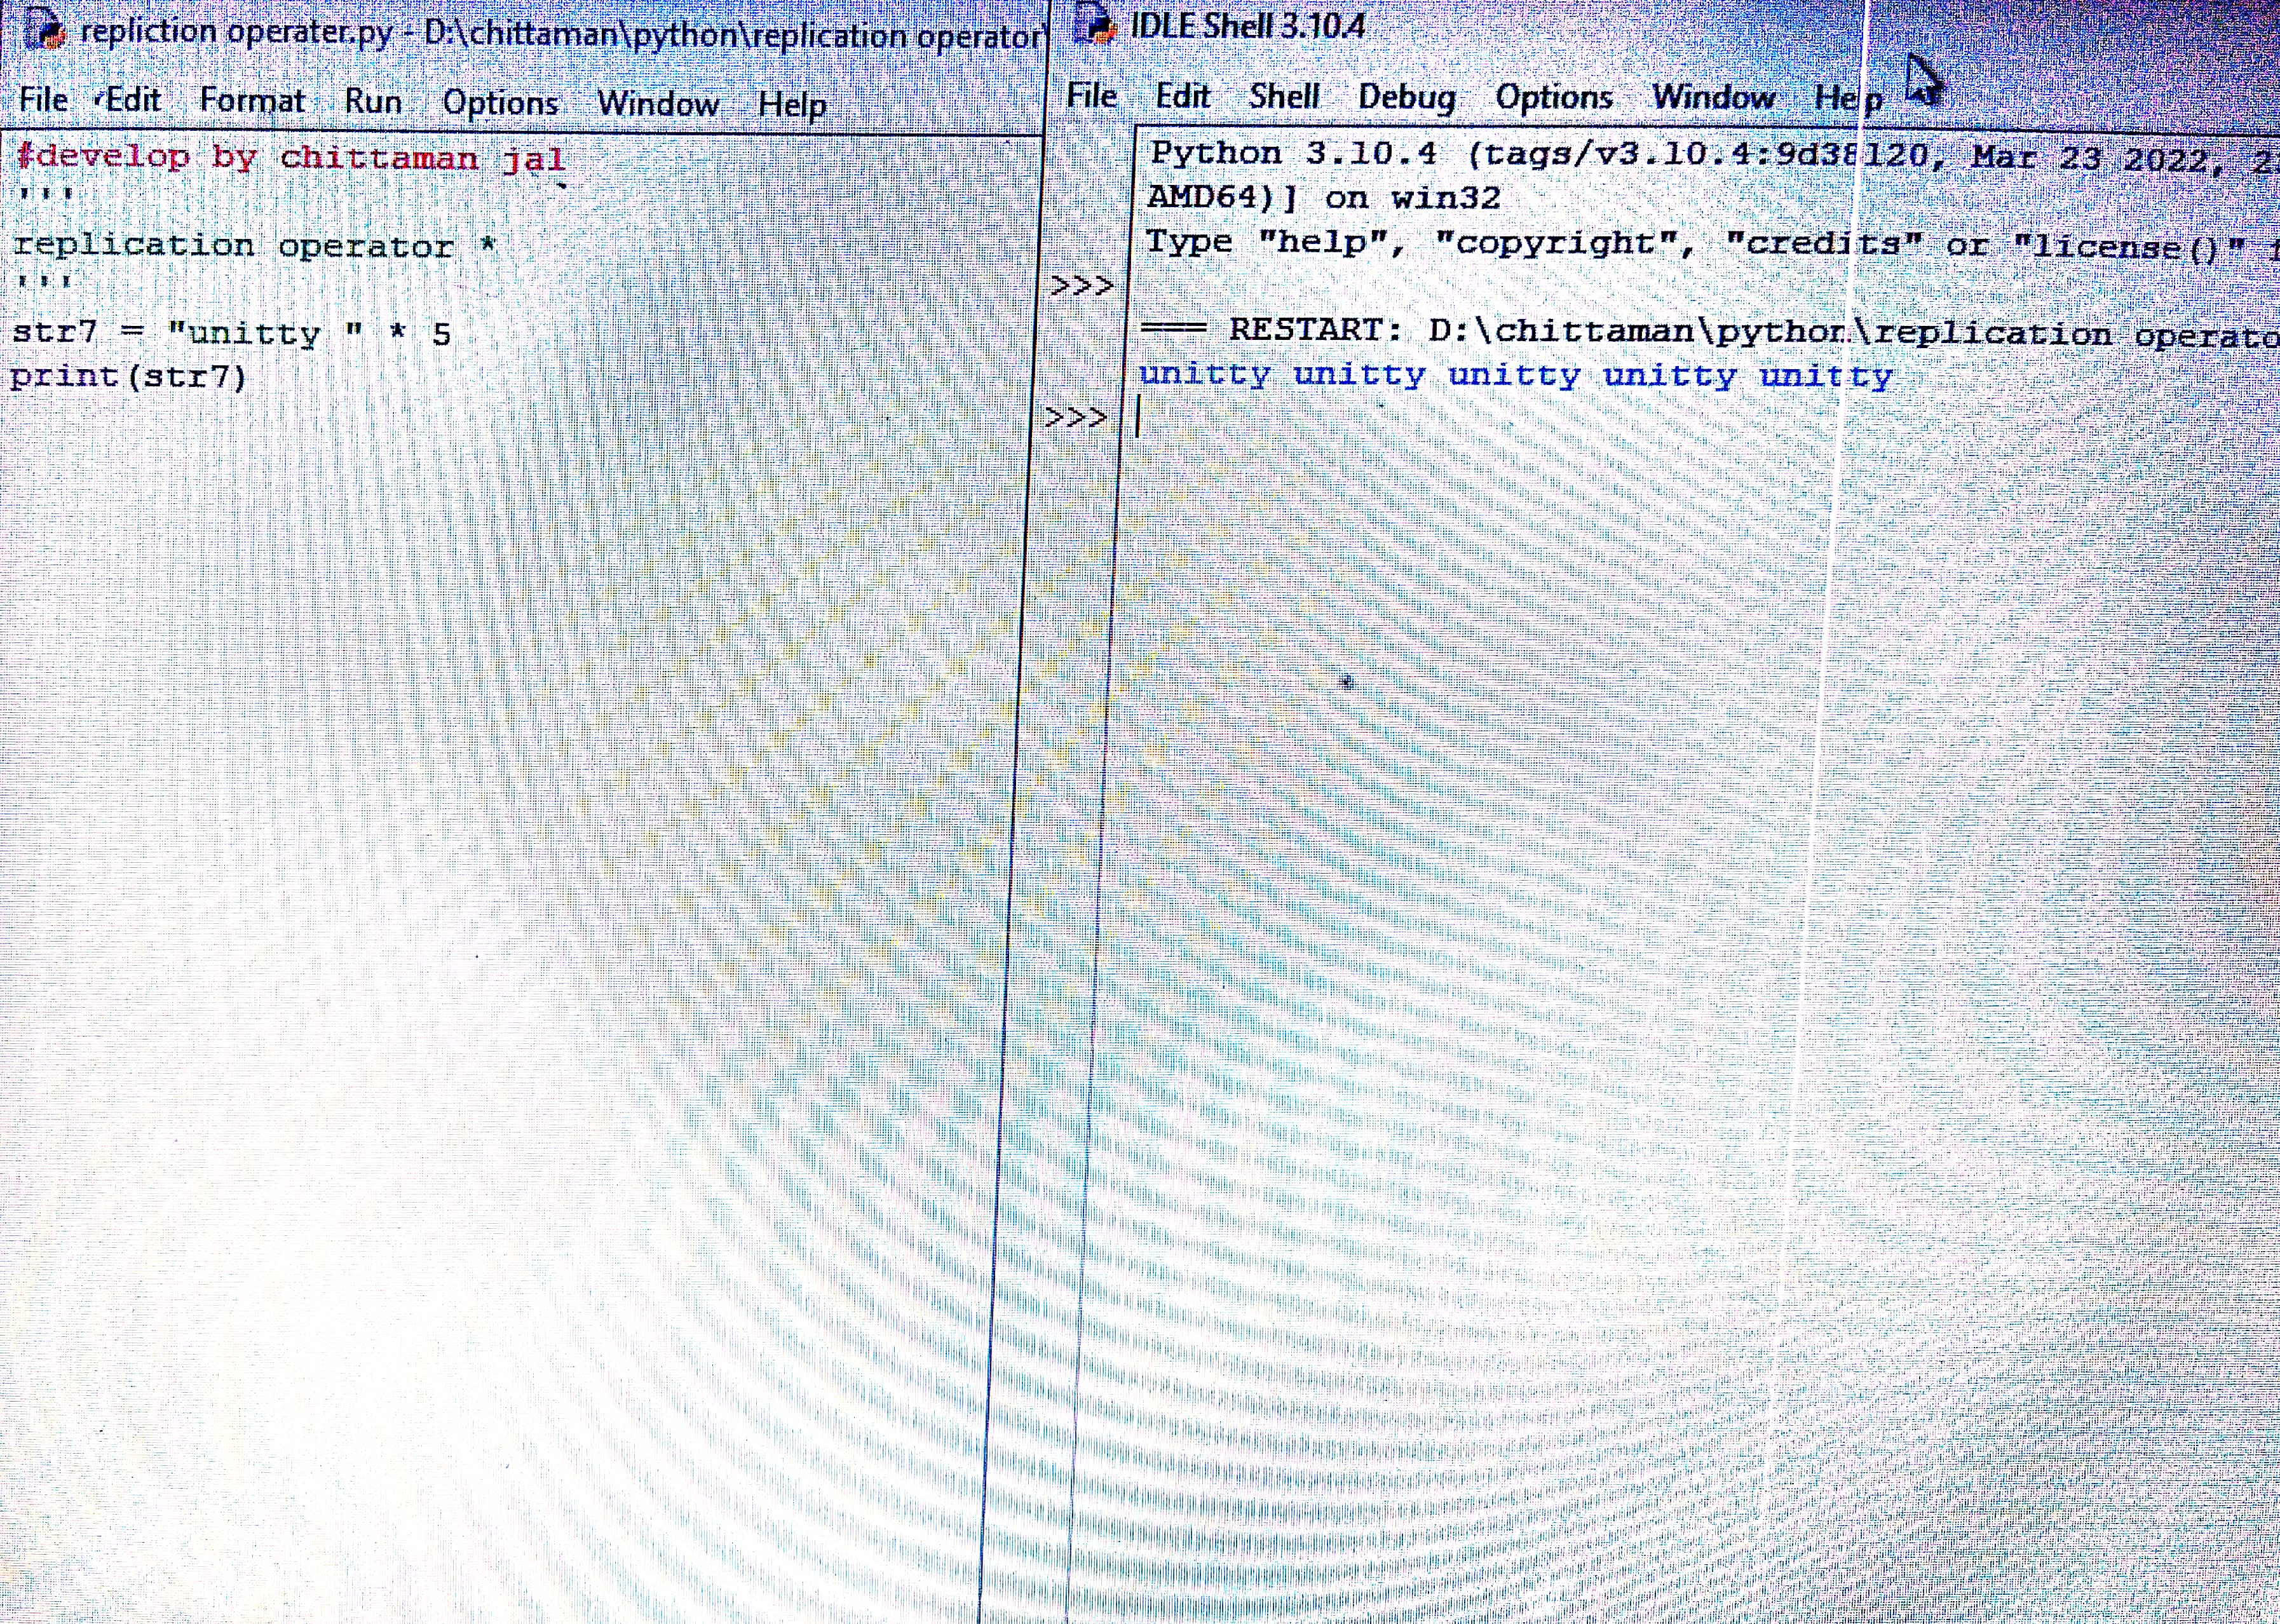Open the editor File menu

(43, 100)
